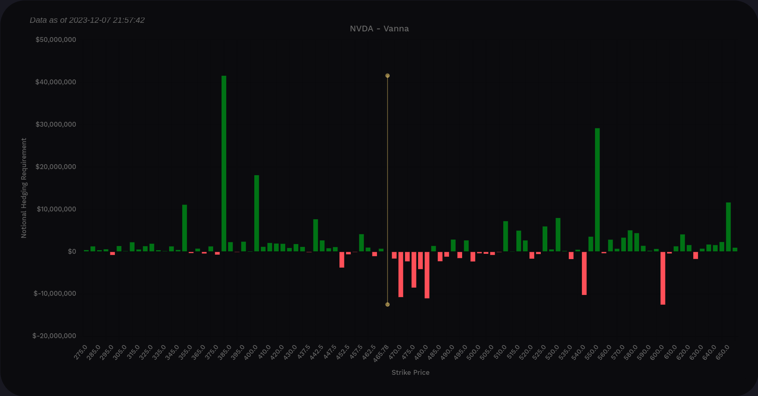Screen dimensions: 758x396
Task: Click the '$30,000,000' y-axis label
Action: (x=56, y=124)
